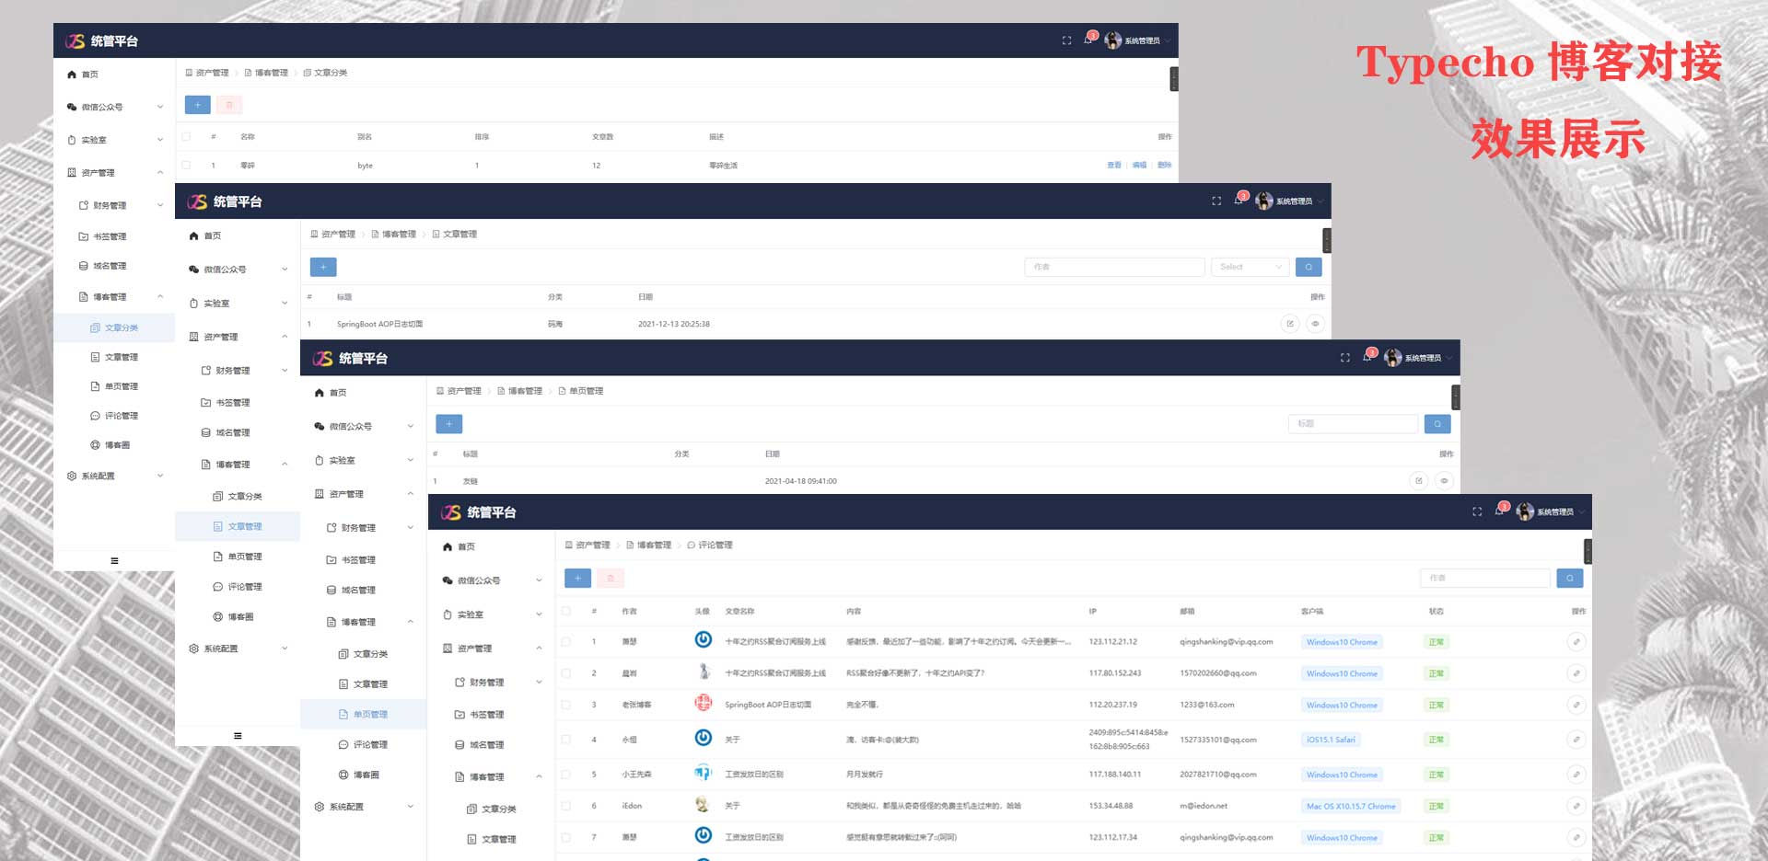Select 域名管理 in 单页管理 window sidebar
Screen dimensions: 1768x861
pos(365,591)
